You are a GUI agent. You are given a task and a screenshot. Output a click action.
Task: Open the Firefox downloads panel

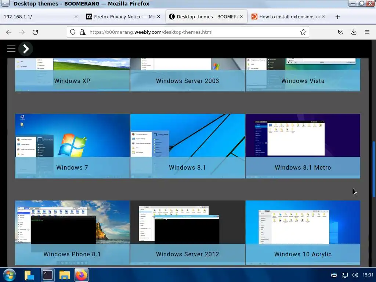coord(354,32)
